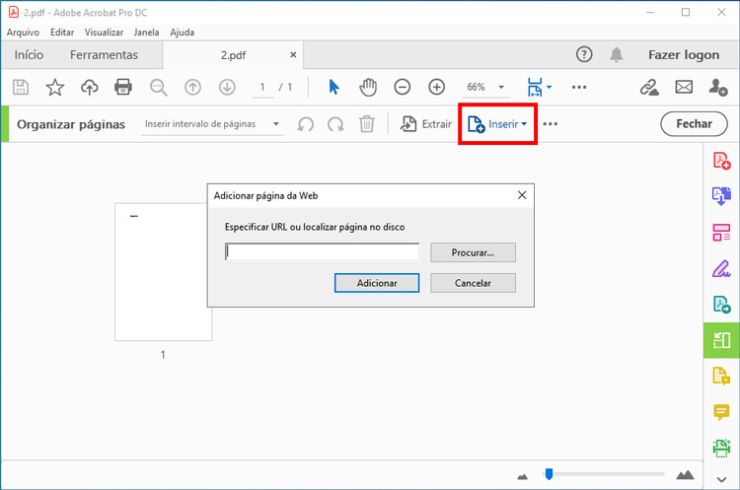Expand the sidebar tools chevron at bottom

[721, 479]
